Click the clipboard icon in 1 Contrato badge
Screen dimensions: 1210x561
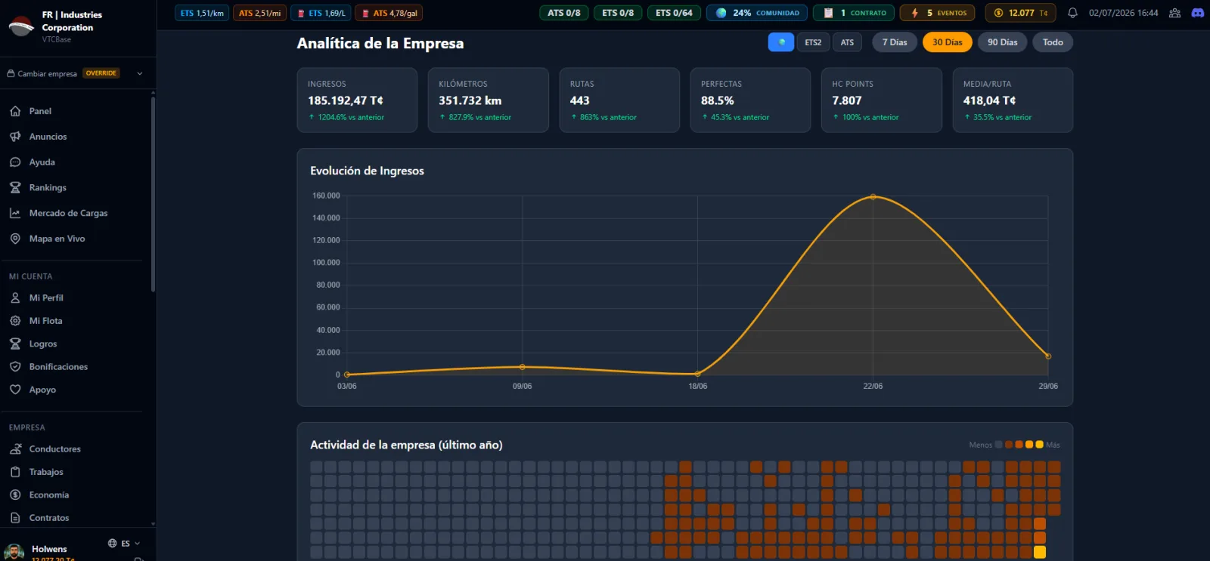828,13
